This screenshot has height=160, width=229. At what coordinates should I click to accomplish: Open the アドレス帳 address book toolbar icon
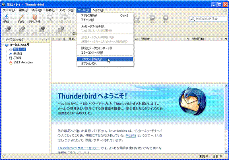pos(35,19)
